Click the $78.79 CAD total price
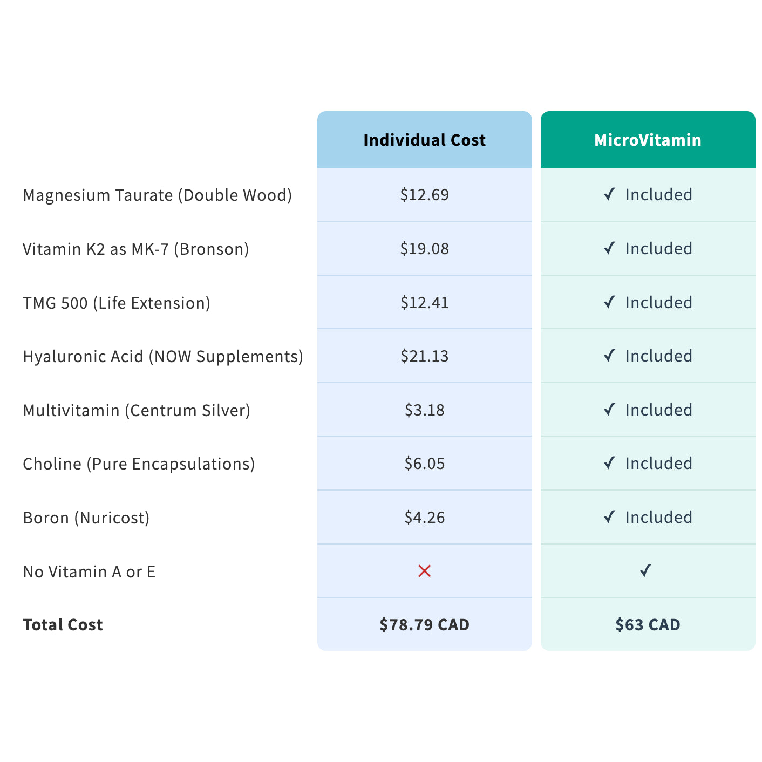The image size is (762, 762). pyautogui.click(x=425, y=624)
